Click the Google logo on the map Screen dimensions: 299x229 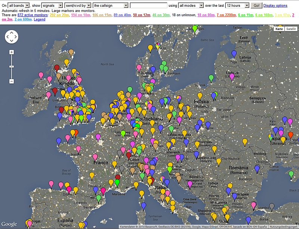[x=9, y=224]
